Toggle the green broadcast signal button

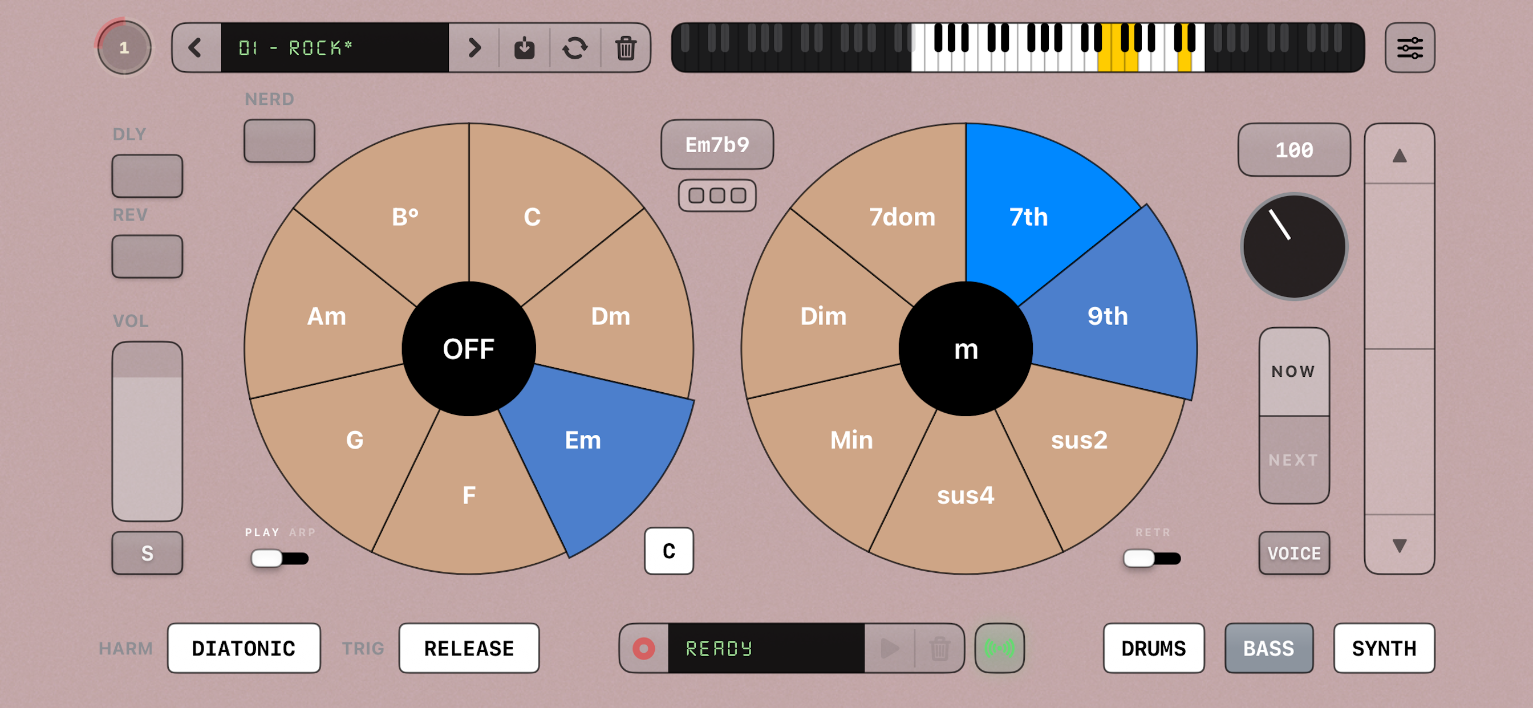(x=999, y=648)
